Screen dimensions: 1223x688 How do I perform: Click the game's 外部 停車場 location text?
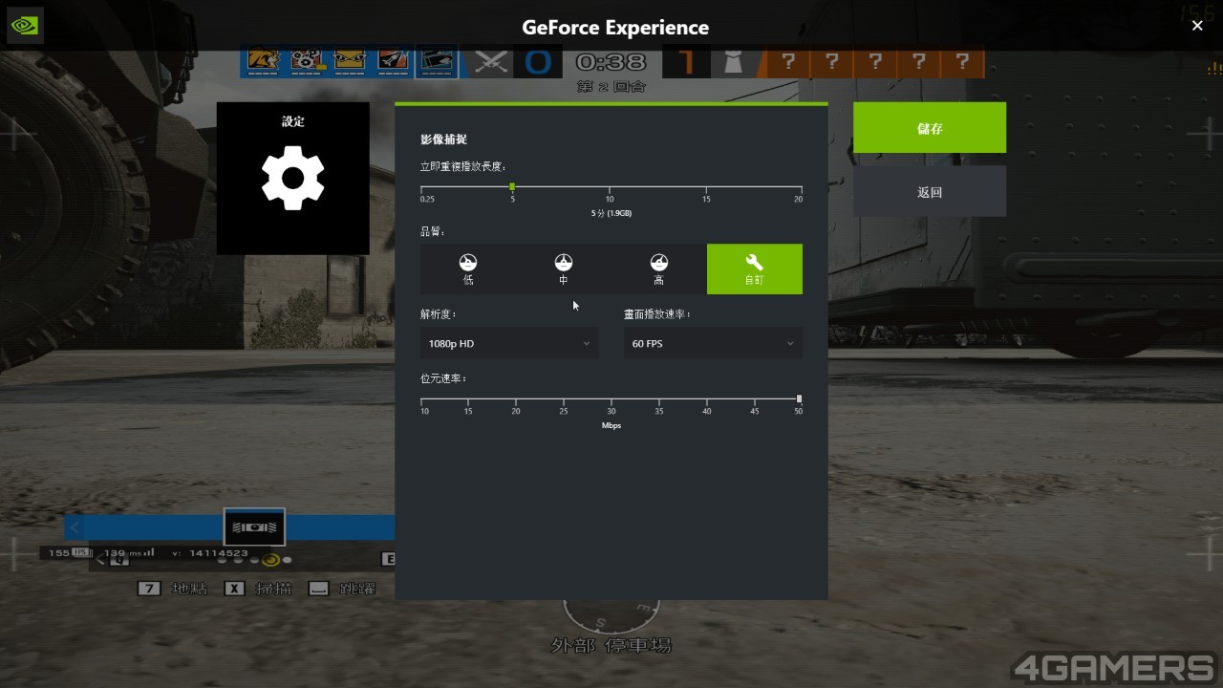[611, 645]
